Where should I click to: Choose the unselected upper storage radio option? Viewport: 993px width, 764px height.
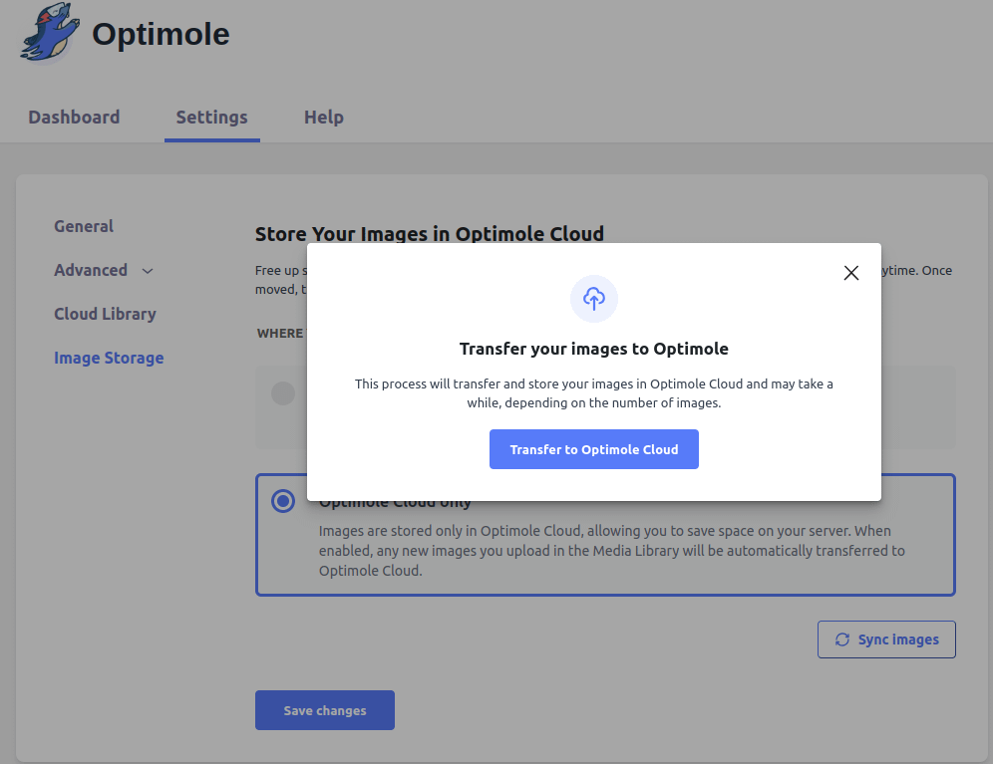tap(283, 393)
